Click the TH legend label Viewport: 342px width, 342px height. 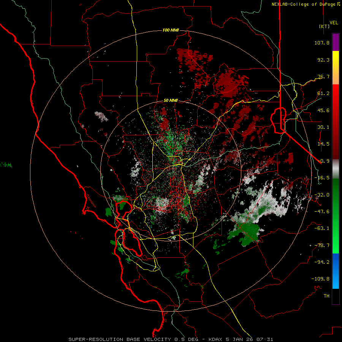(326, 296)
